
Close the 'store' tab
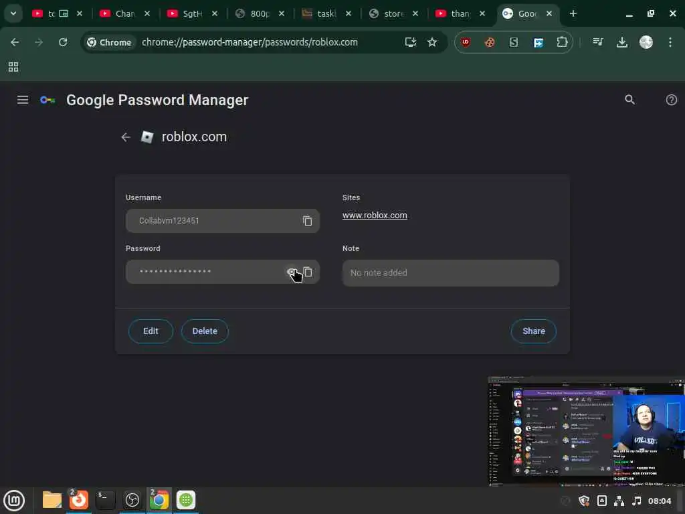(x=415, y=13)
